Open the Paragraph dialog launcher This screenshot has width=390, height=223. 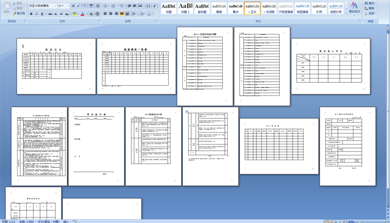coord(156,21)
